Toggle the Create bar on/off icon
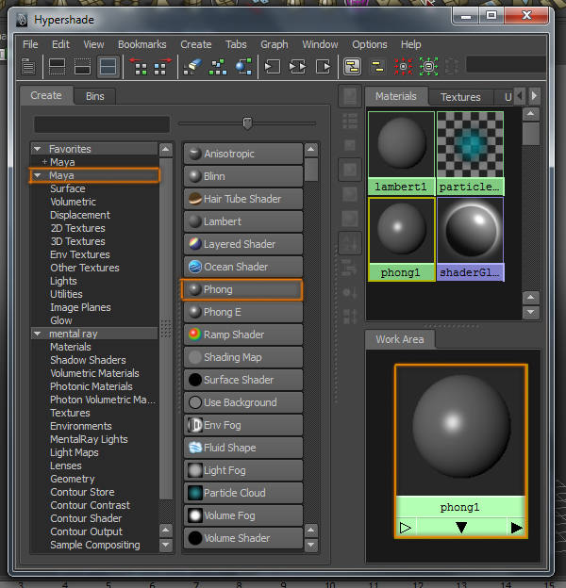Image resolution: width=566 pixels, height=588 pixels. [28, 67]
